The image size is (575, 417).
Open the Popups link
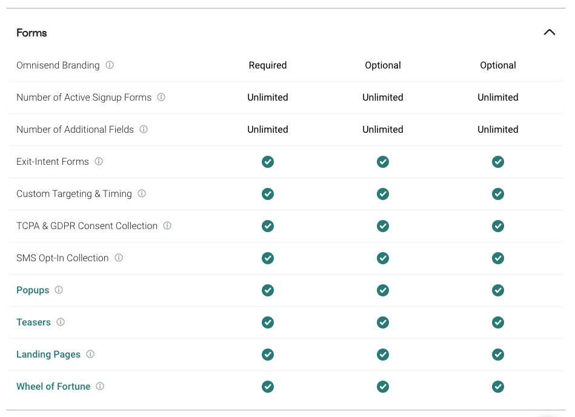click(33, 290)
